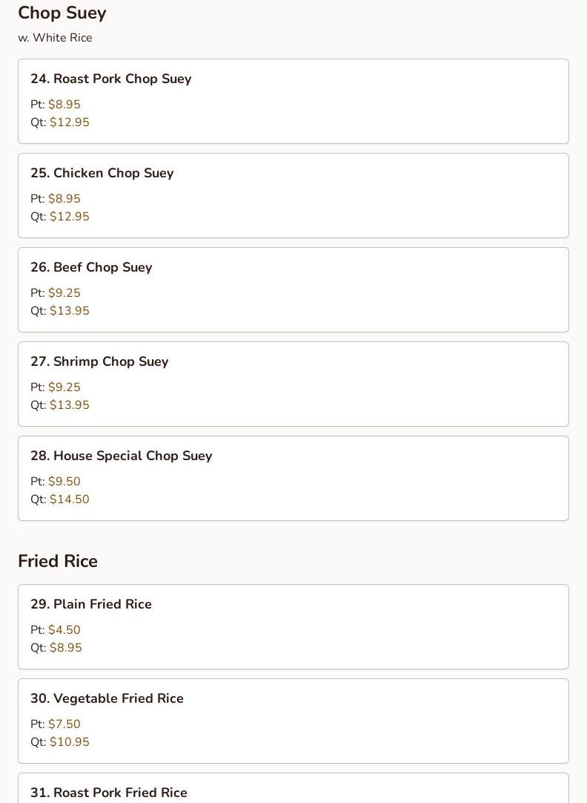Select the Plain Fried Rice item
Screen dimensions: 587x803
[293, 627]
